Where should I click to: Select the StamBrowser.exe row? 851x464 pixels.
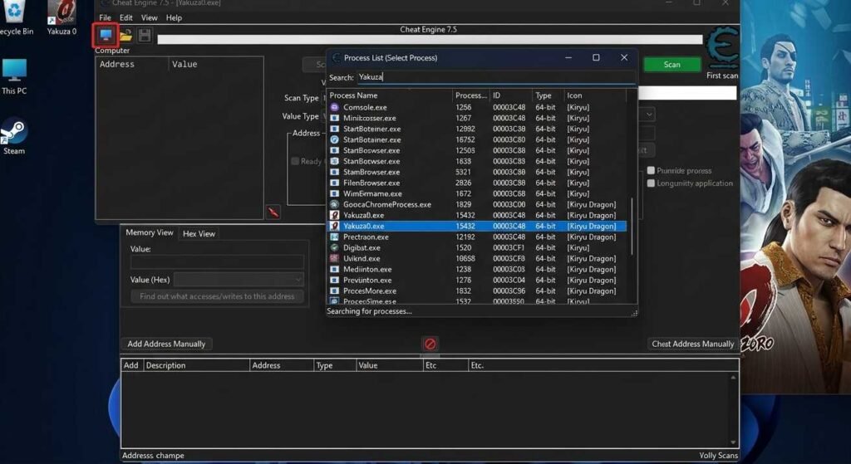(476, 172)
